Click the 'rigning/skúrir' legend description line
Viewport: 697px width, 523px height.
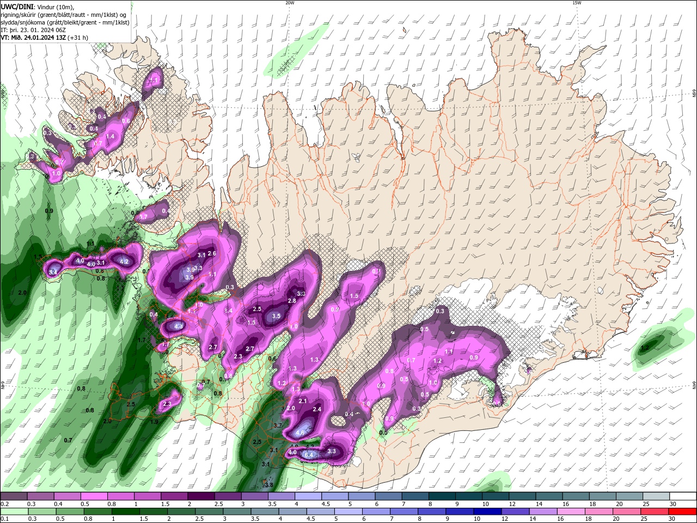(x=64, y=14)
